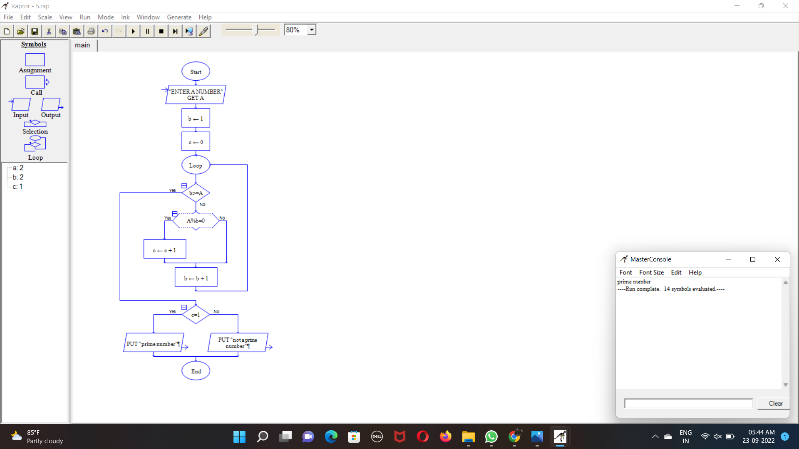Image resolution: width=799 pixels, height=449 pixels.
Task: Open the Edit menu in Raptor
Action: pos(25,17)
